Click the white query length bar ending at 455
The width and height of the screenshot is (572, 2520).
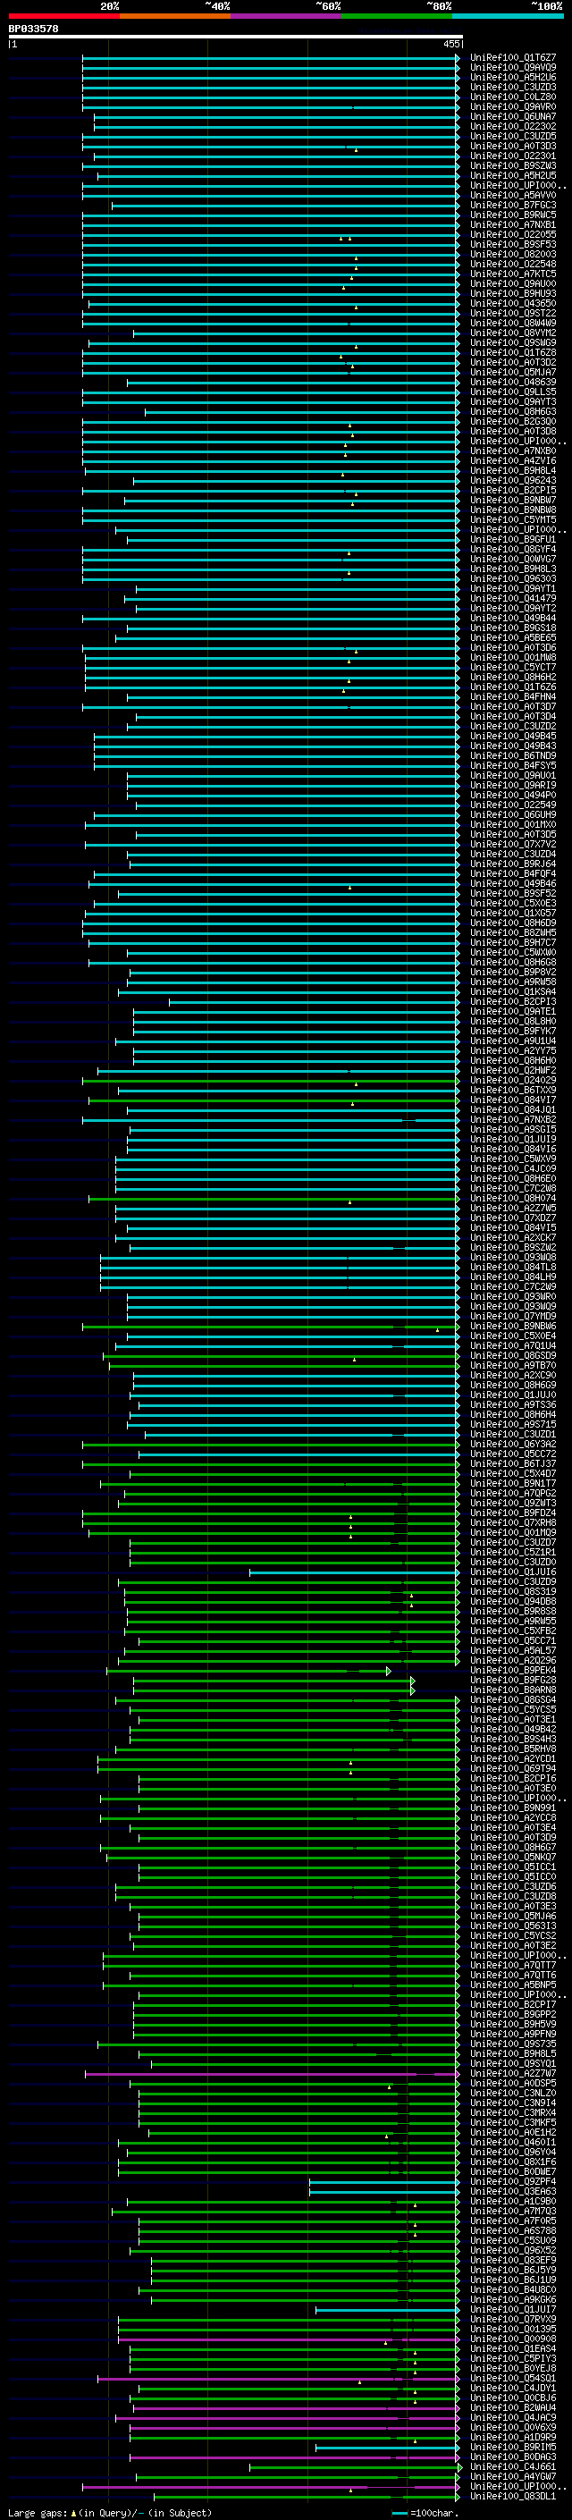pyautogui.click(x=236, y=38)
